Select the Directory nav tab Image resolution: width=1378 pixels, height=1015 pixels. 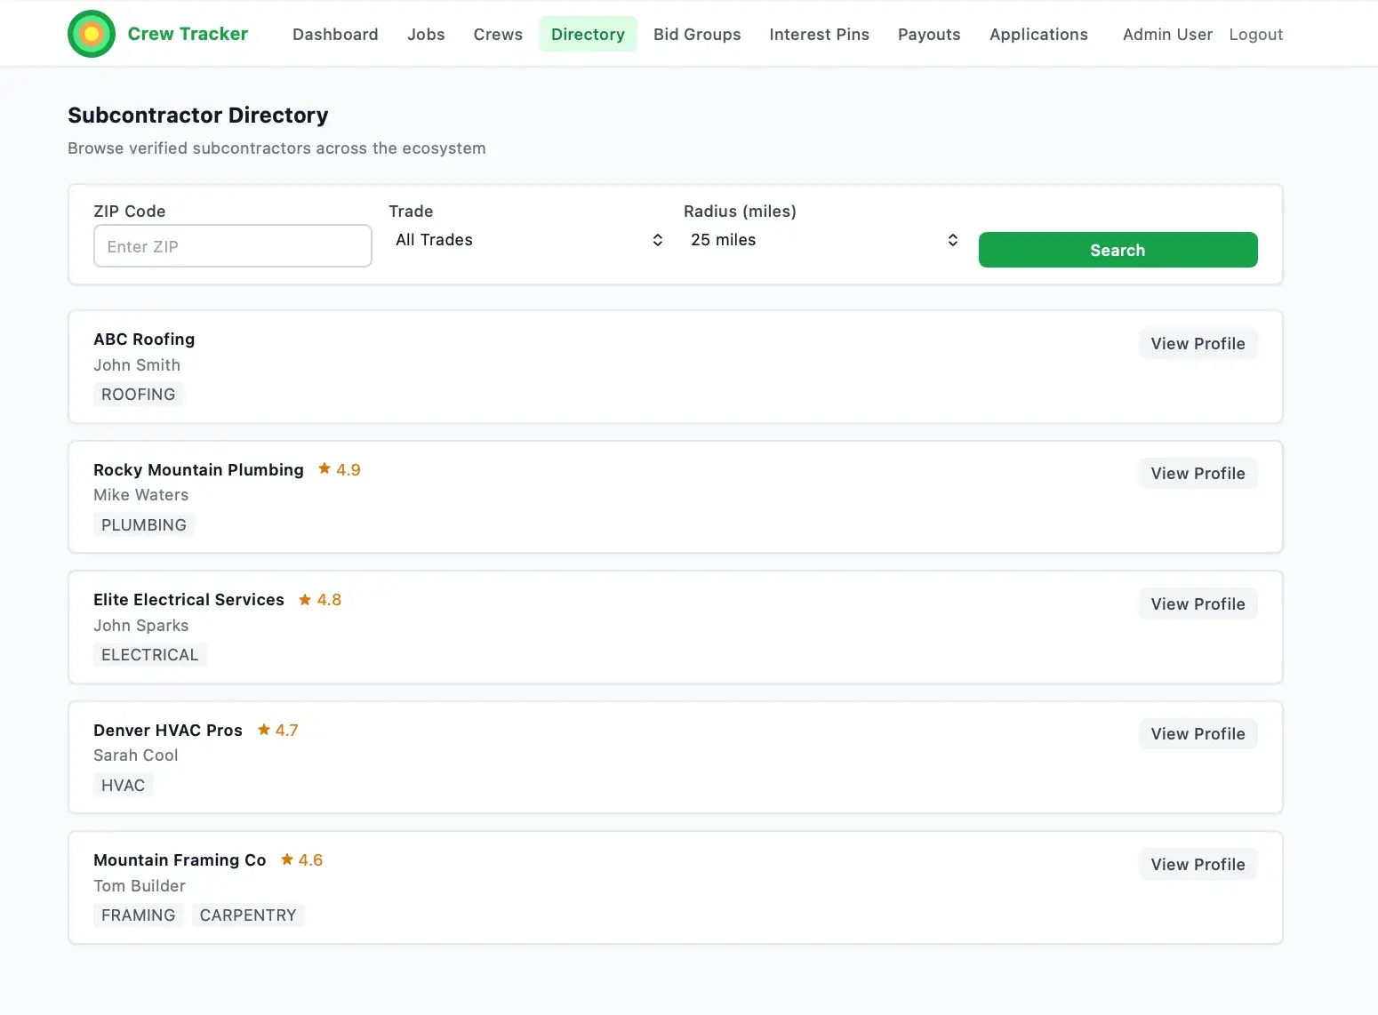(588, 34)
